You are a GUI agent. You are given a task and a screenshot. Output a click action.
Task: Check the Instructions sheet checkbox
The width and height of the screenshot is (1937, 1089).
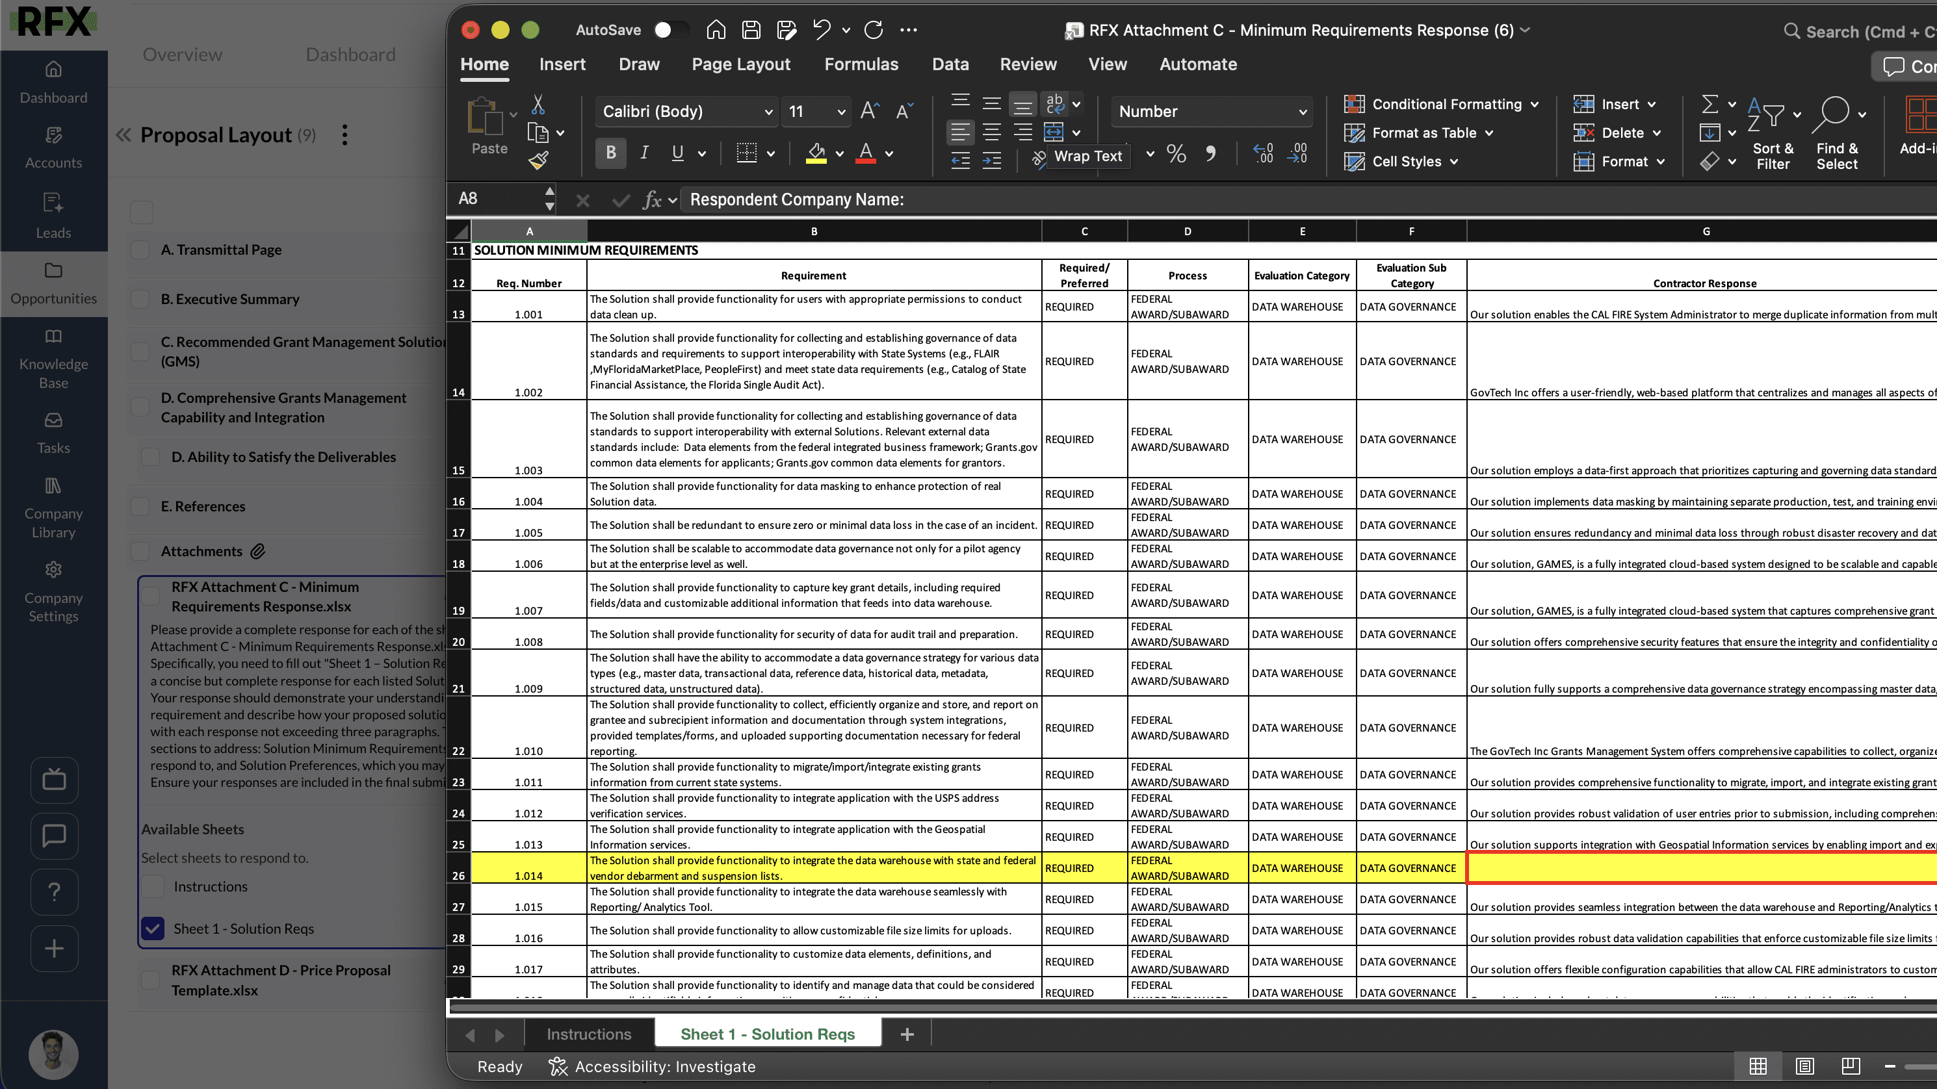(153, 886)
